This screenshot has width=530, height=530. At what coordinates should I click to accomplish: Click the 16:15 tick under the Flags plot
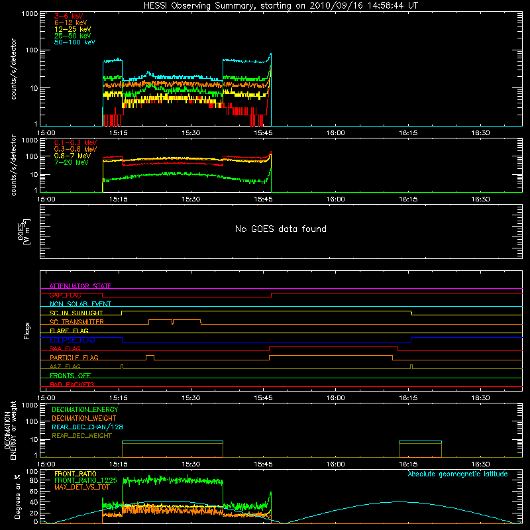408,398
